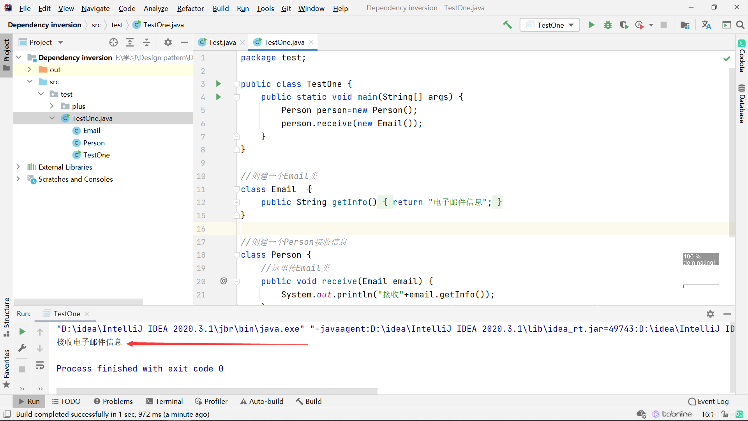Toggle tool window bars icon in status bar

[x=7, y=414]
